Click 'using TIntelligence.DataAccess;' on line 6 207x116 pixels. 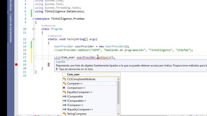(60, 12)
